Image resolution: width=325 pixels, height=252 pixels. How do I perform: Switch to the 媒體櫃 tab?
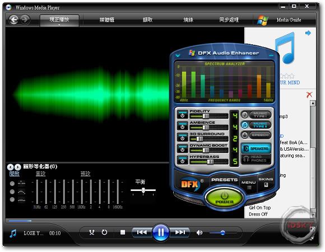106,20
